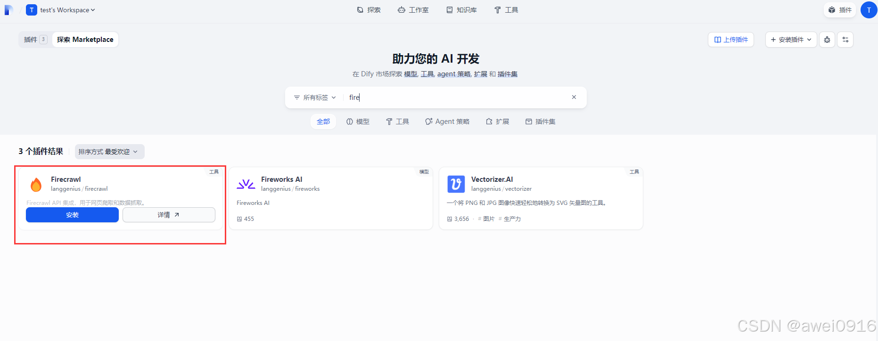
Task: Install Firecrawl with the 安装 button
Action: point(72,215)
